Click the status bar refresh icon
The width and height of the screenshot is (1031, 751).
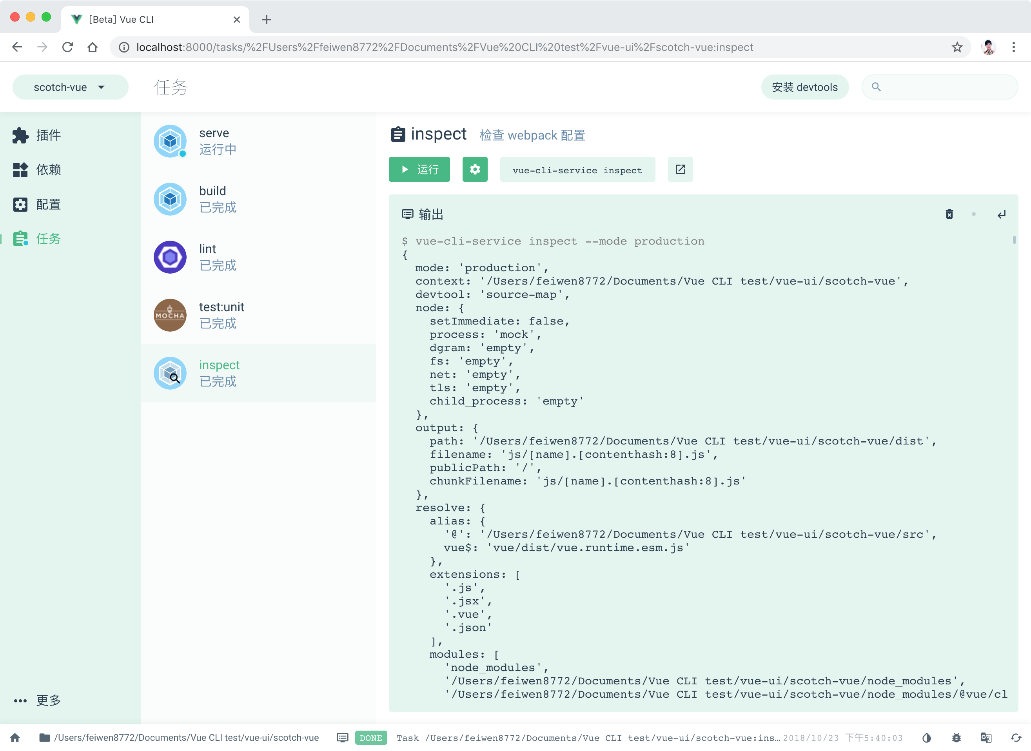point(1016,737)
